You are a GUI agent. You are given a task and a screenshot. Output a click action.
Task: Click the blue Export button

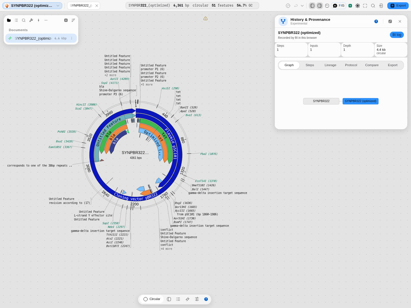(398, 6)
